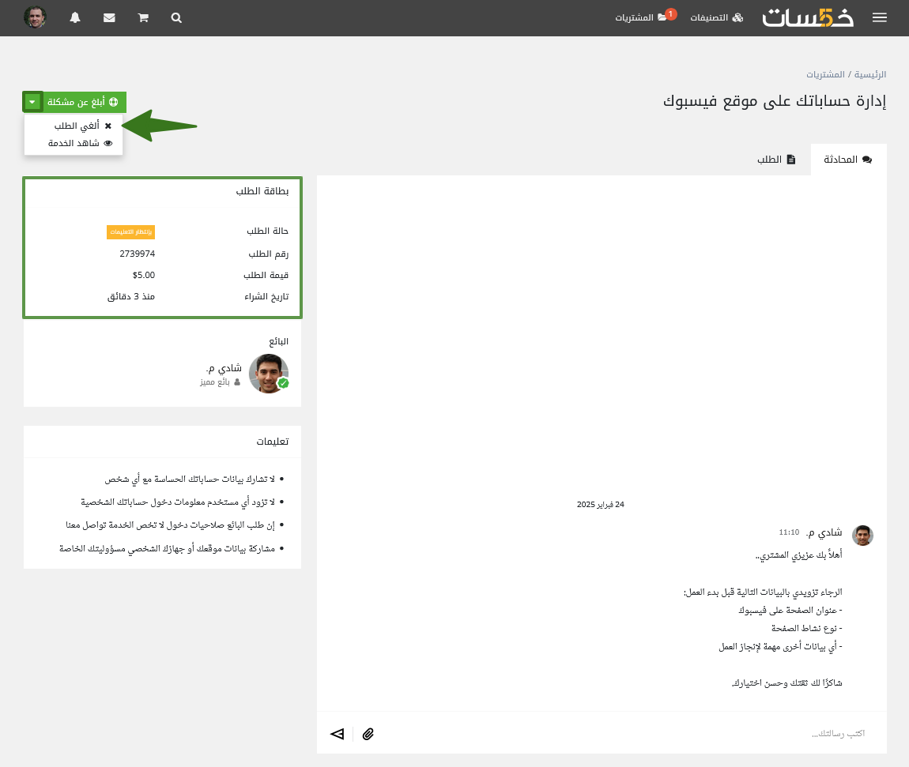The width and height of the screenshot is (909, 767).
Task: Click instruction لا تشارك بيانات حساباتك الحساسة
Action: (x=190, y=479)
